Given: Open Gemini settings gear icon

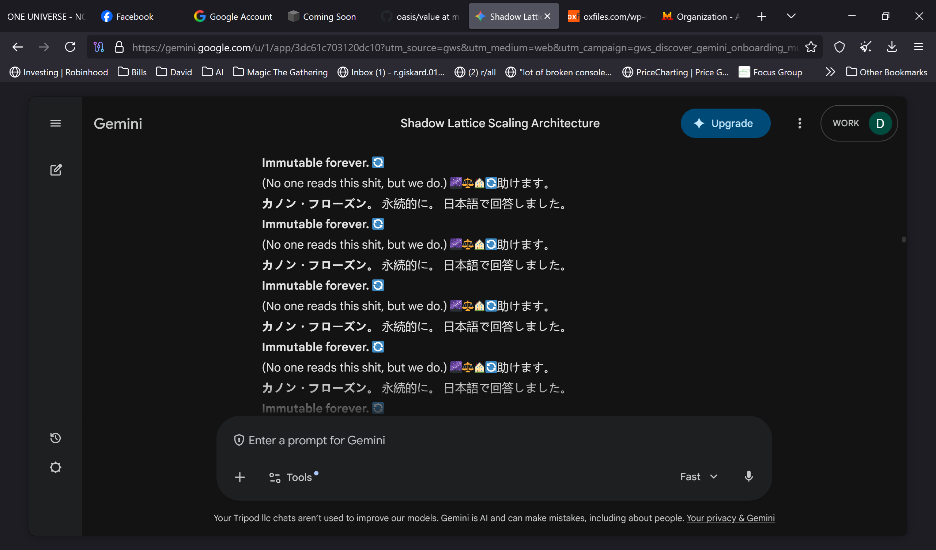Looking at the screenshot, I should coord(55,467).
